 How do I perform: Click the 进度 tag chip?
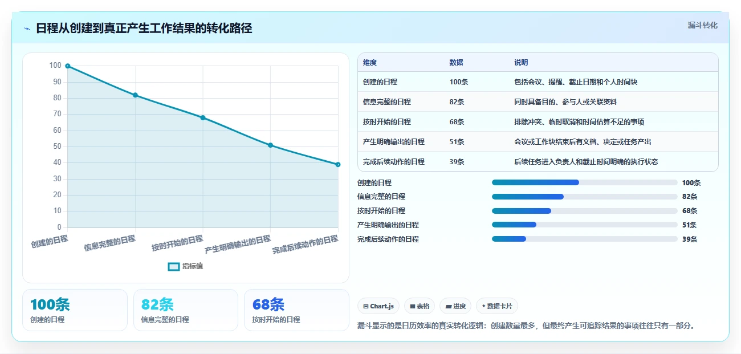455,306
